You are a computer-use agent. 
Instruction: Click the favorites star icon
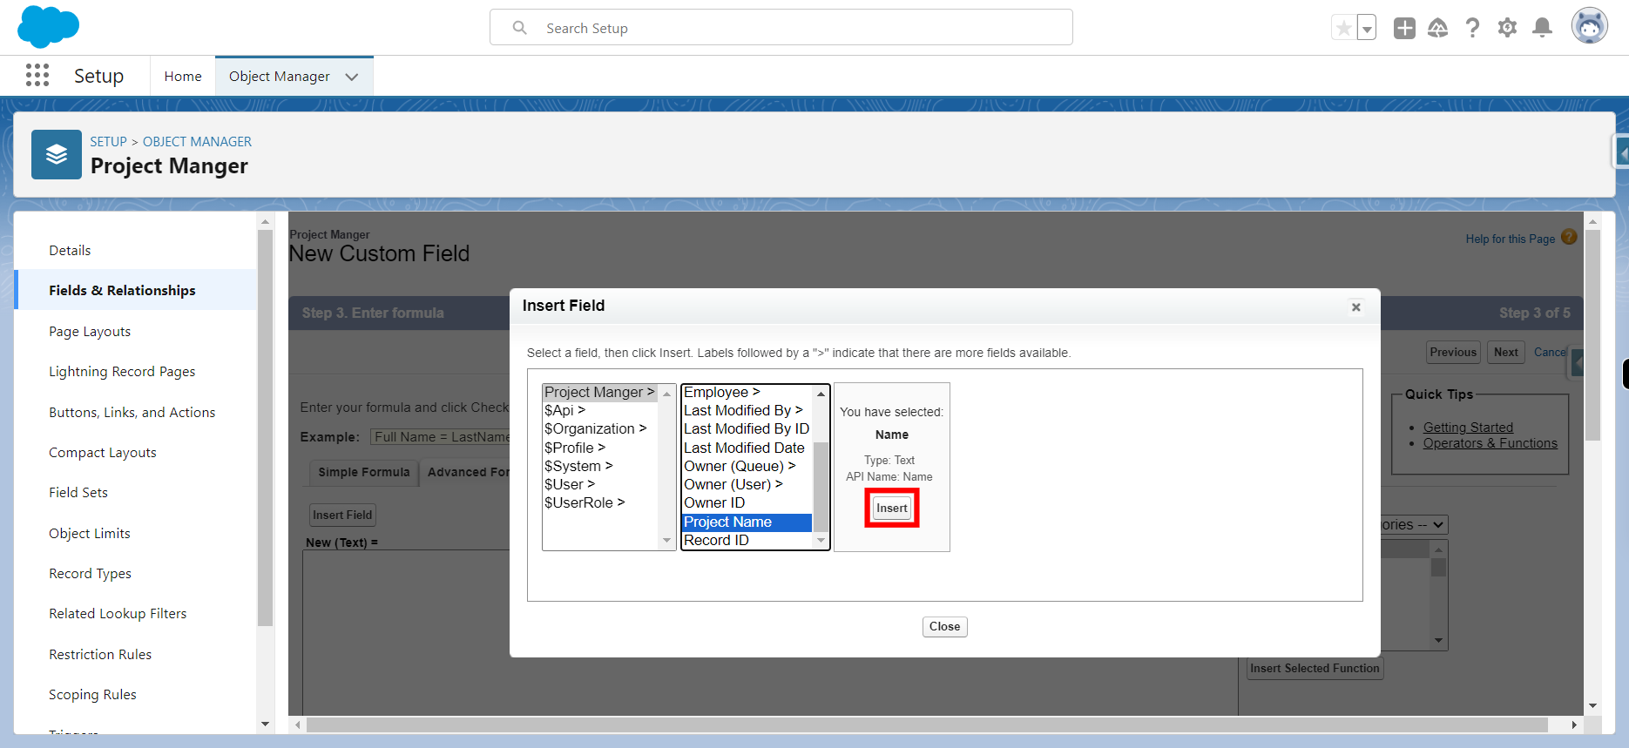pos(1344,28)
